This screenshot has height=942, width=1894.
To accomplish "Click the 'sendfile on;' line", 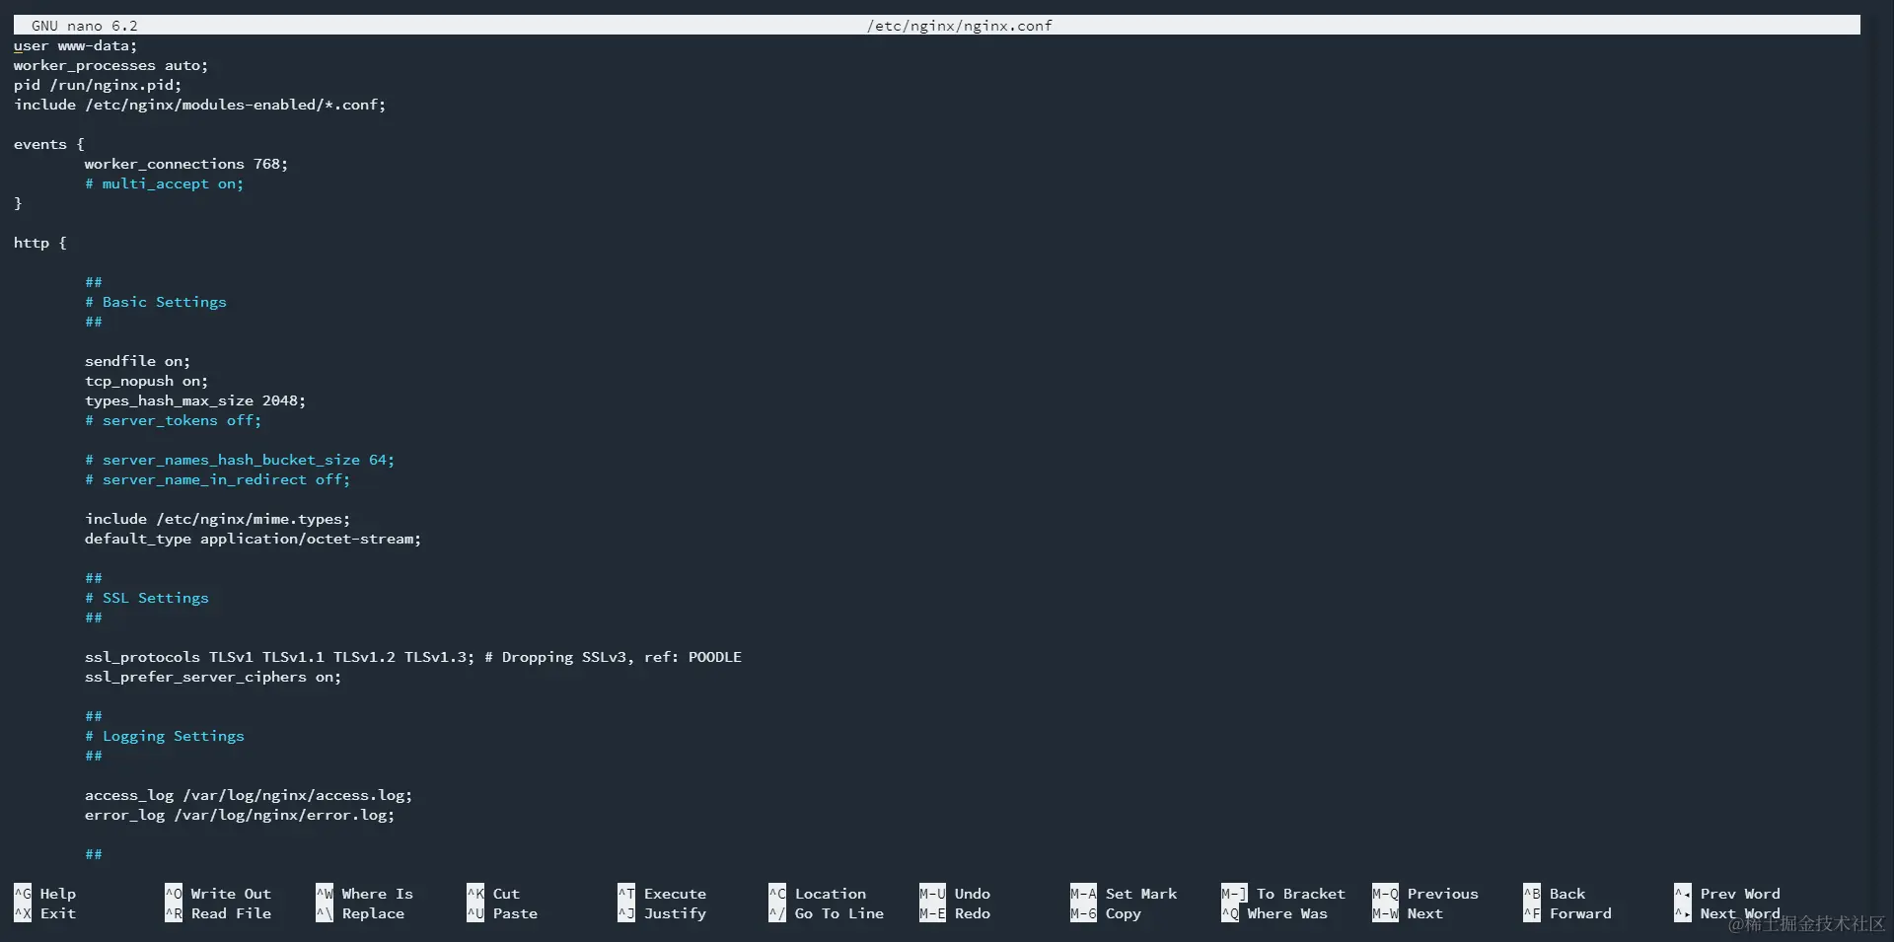I will pyautogui.click(x=138, y=361).
